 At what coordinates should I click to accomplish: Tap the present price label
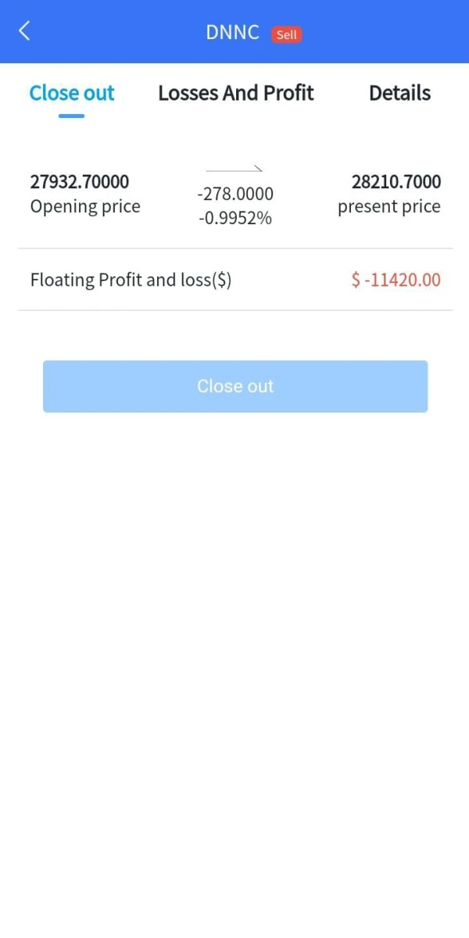[389, 207]
